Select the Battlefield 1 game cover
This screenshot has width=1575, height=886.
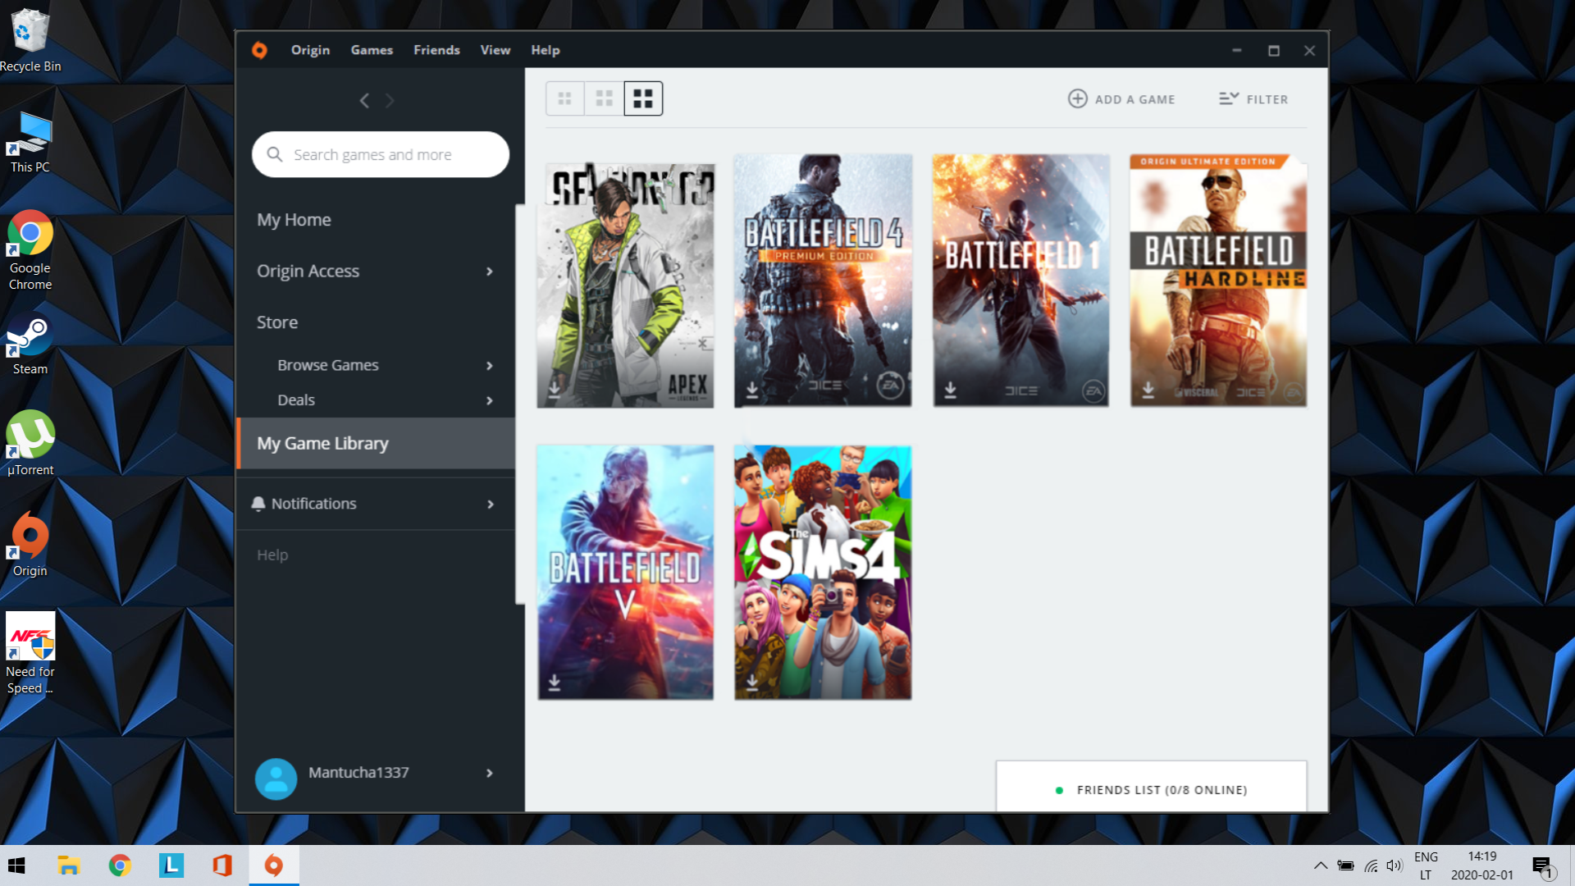point(1021,280)
